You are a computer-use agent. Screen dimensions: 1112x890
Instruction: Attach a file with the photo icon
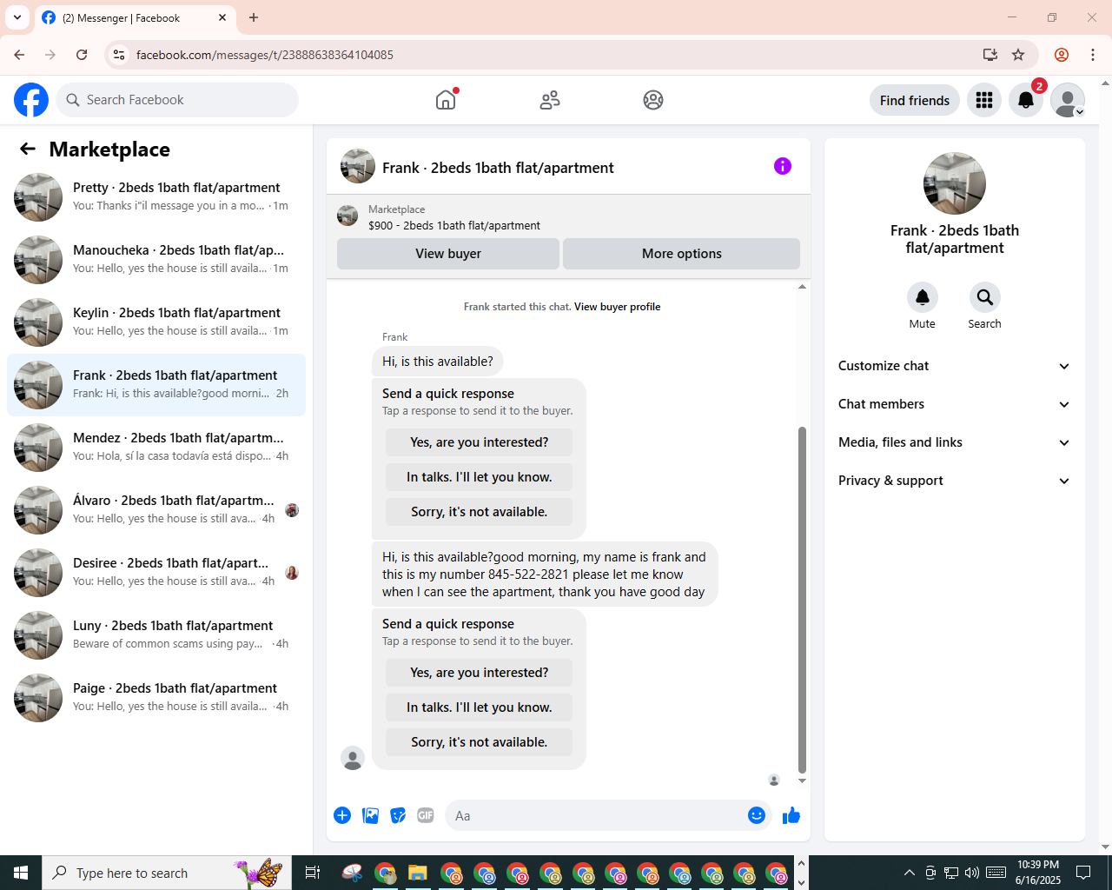pyautogui.click(x=370, y=815)
